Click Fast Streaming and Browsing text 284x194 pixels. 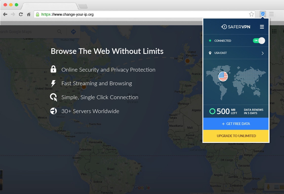[x=97, y=83]
